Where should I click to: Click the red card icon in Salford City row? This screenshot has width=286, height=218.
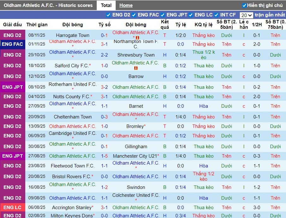(x=136, y=68)
